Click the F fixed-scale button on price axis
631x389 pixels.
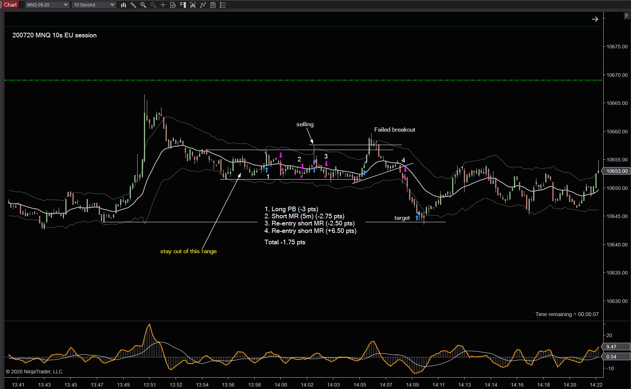point(627,16)
